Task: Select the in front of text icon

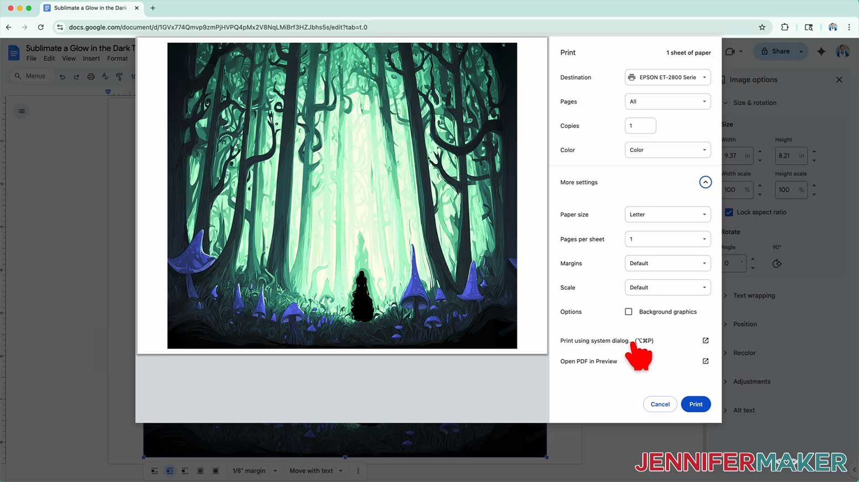Action: pos(216,471)
